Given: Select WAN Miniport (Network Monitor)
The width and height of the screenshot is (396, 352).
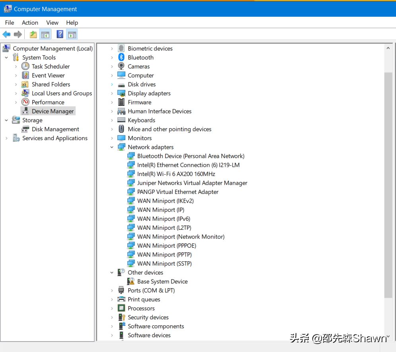Looking at the screenshot, I should [x=181, y=237].
